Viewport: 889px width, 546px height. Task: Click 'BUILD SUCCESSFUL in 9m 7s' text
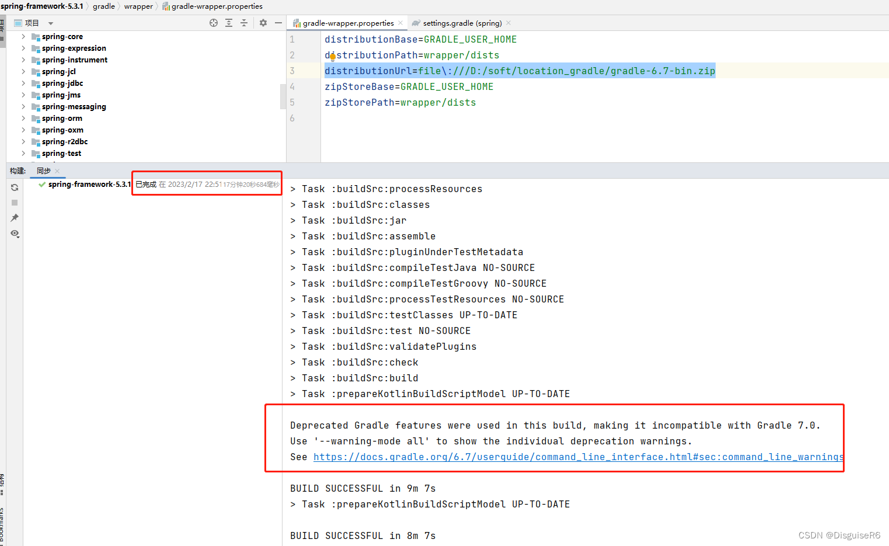coord(362,488)
